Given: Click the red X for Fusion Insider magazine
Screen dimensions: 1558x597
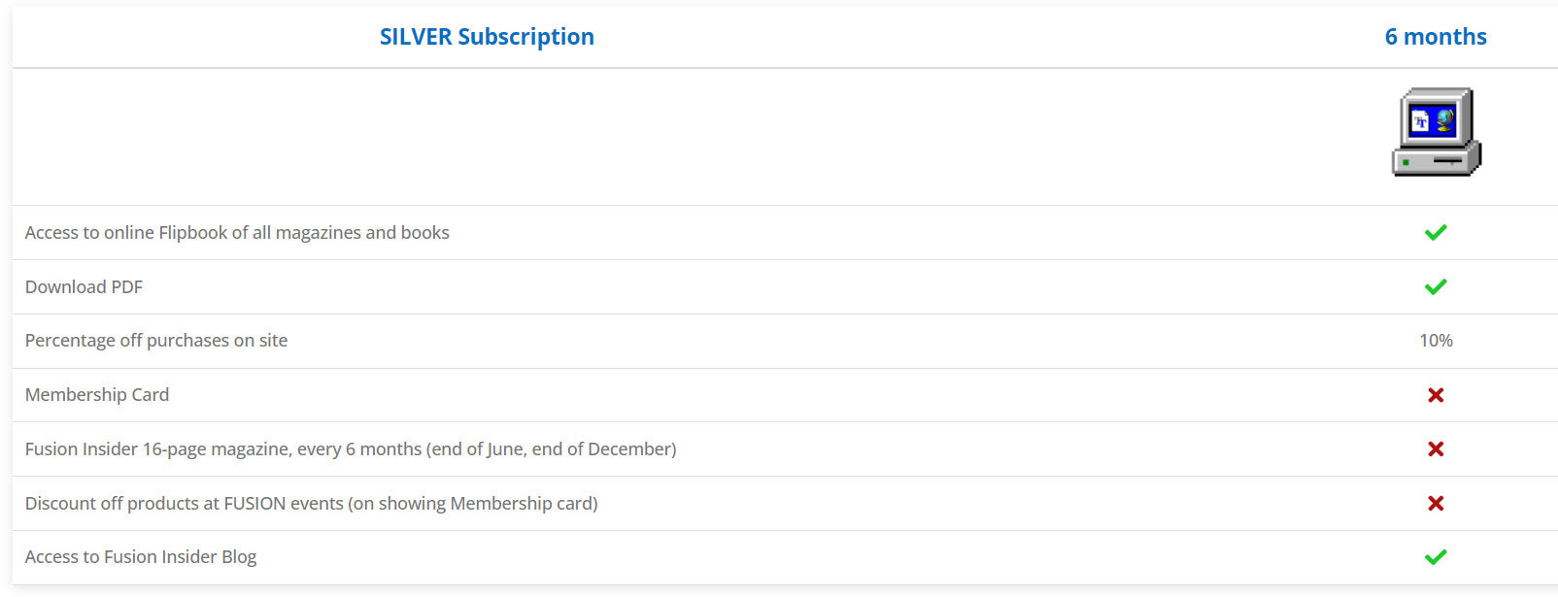Looking at the screenshot, I should coord(1436,449).
